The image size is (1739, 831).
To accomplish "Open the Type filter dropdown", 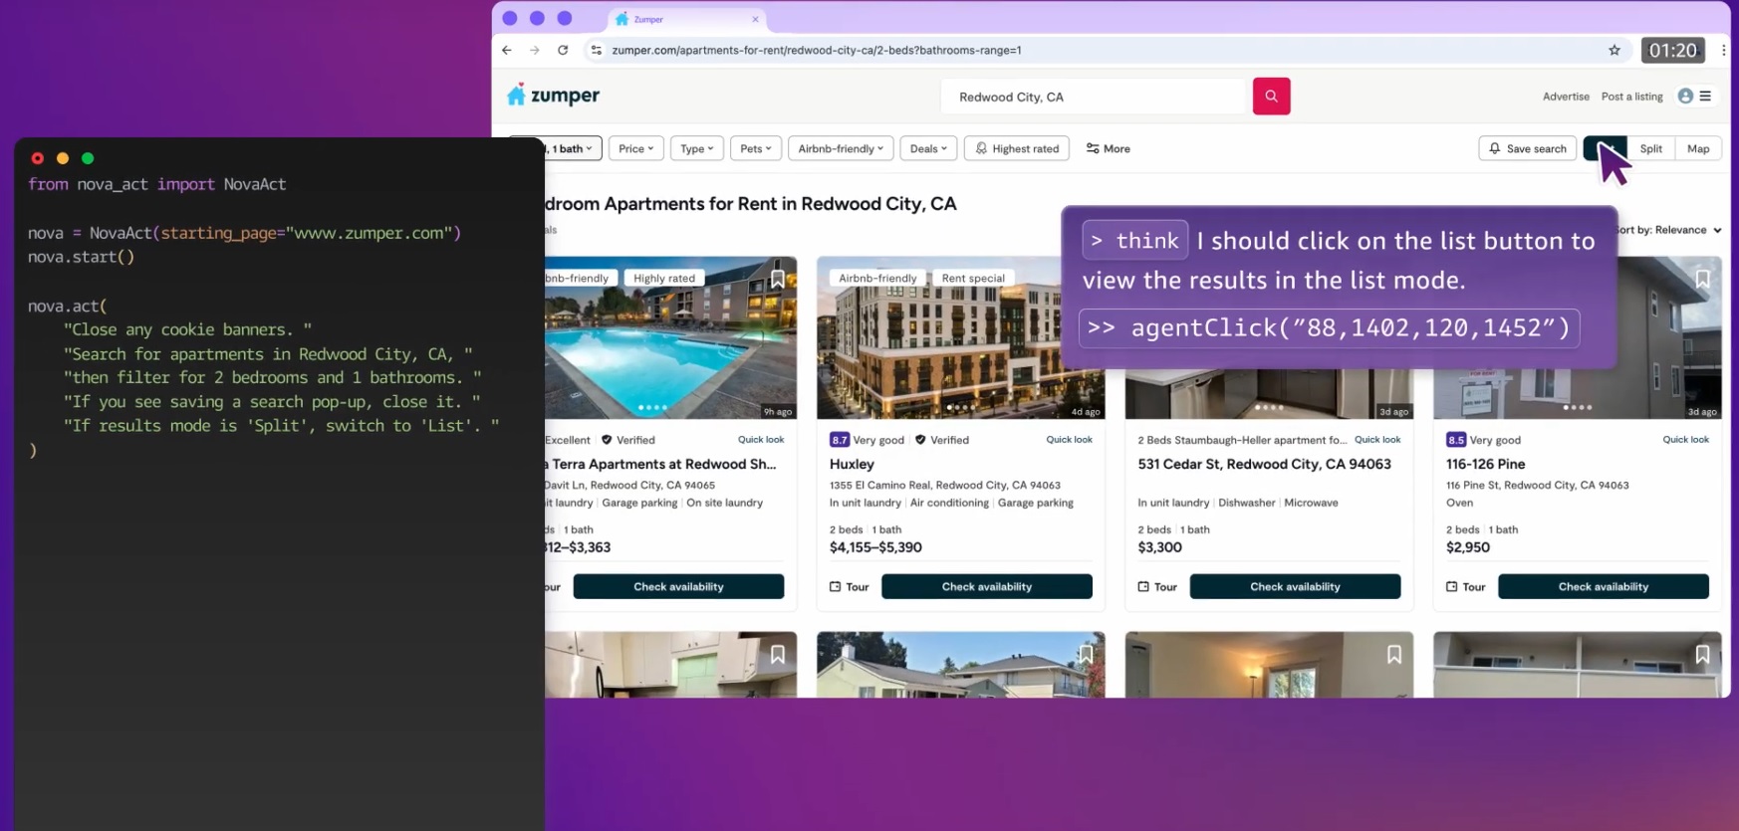I will [x=697, y=148].
